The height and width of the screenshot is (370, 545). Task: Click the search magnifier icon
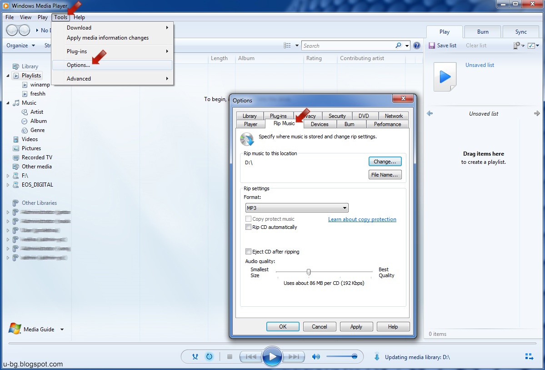(x=398, y=45)
